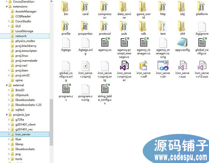209x163 pixels.
Task: Select spine in the folder tree
Action: pyautogui.click(x=19, y=80)
